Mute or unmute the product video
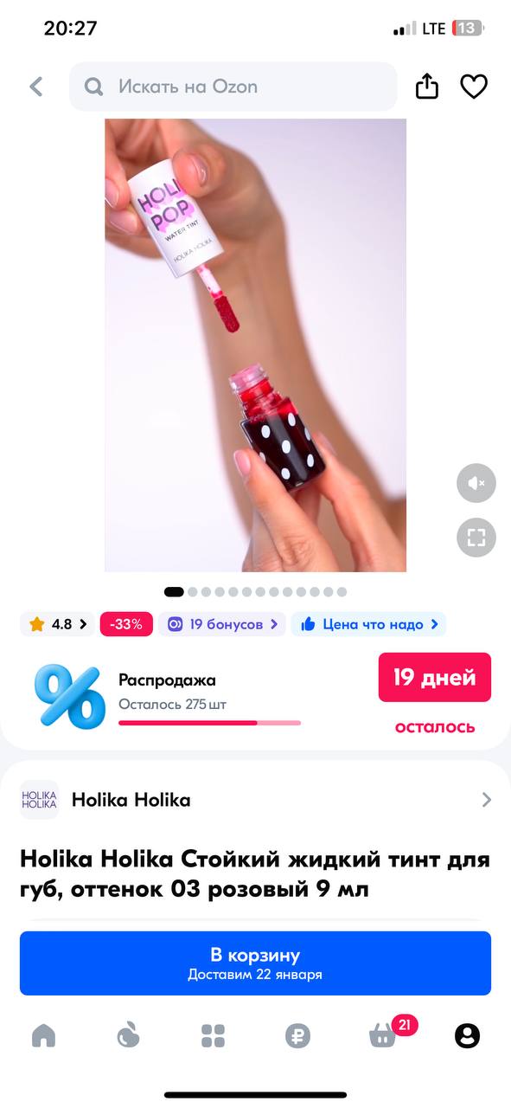Image resolution: width=511 pixels, height=1108 pixels. click(x=476, y=483)
